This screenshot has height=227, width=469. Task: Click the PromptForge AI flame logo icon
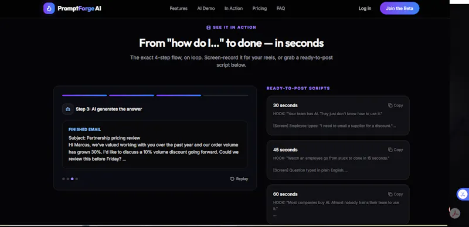click(x=49, y=8)
